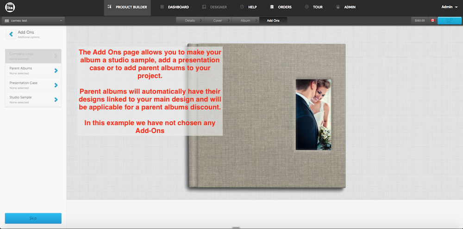Click the $160.00 price display
The height and width of the screenshot is (229, 463).
coord(419,21)
